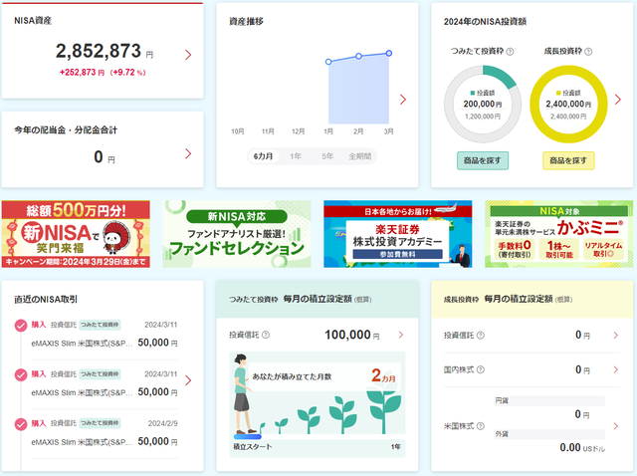Click あなたが積み立てた月数 2カ月 text
Viewport: 637px width, 476px height.
click(324, 376)
